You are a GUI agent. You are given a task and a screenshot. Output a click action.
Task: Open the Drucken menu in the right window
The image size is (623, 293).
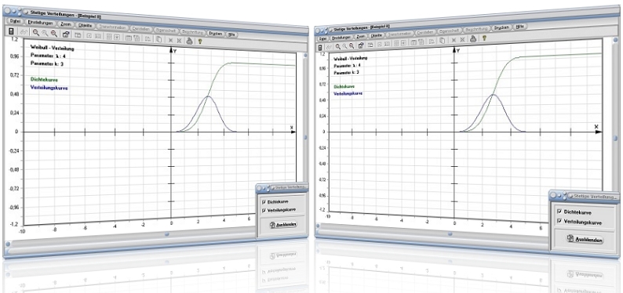coord(502,27)
